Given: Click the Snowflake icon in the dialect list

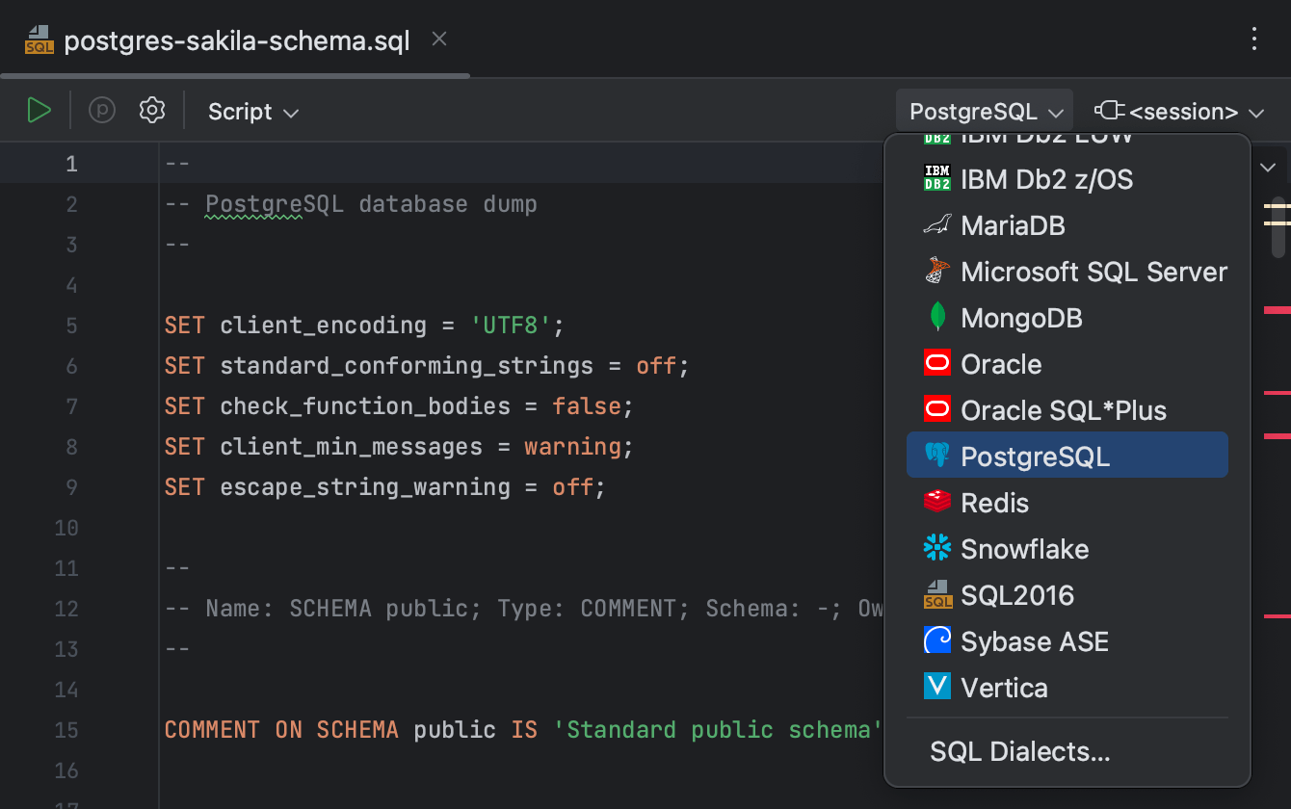Looking at the screenshot, I should tap(936, 548).
